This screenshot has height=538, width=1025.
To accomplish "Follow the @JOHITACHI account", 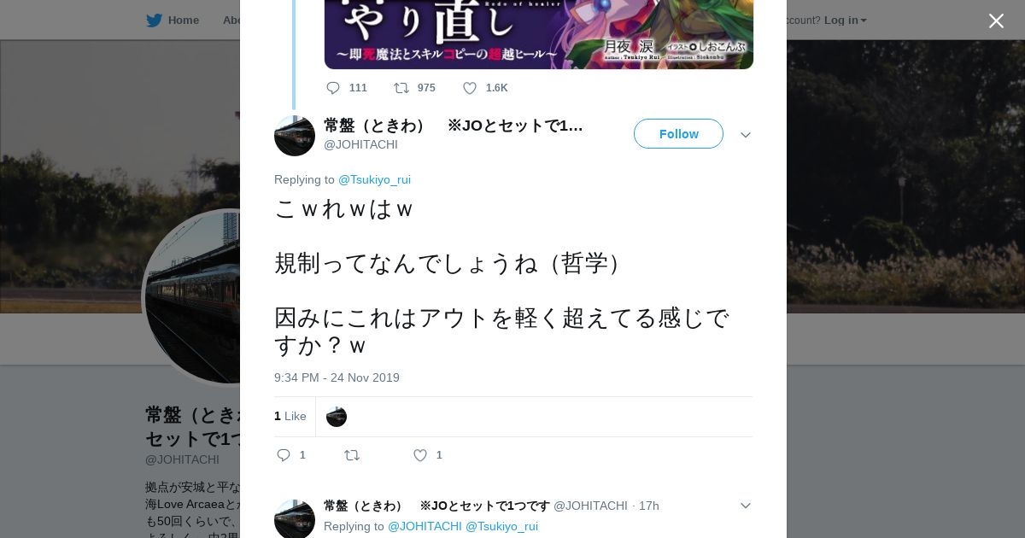I will [x=678, y=134].
